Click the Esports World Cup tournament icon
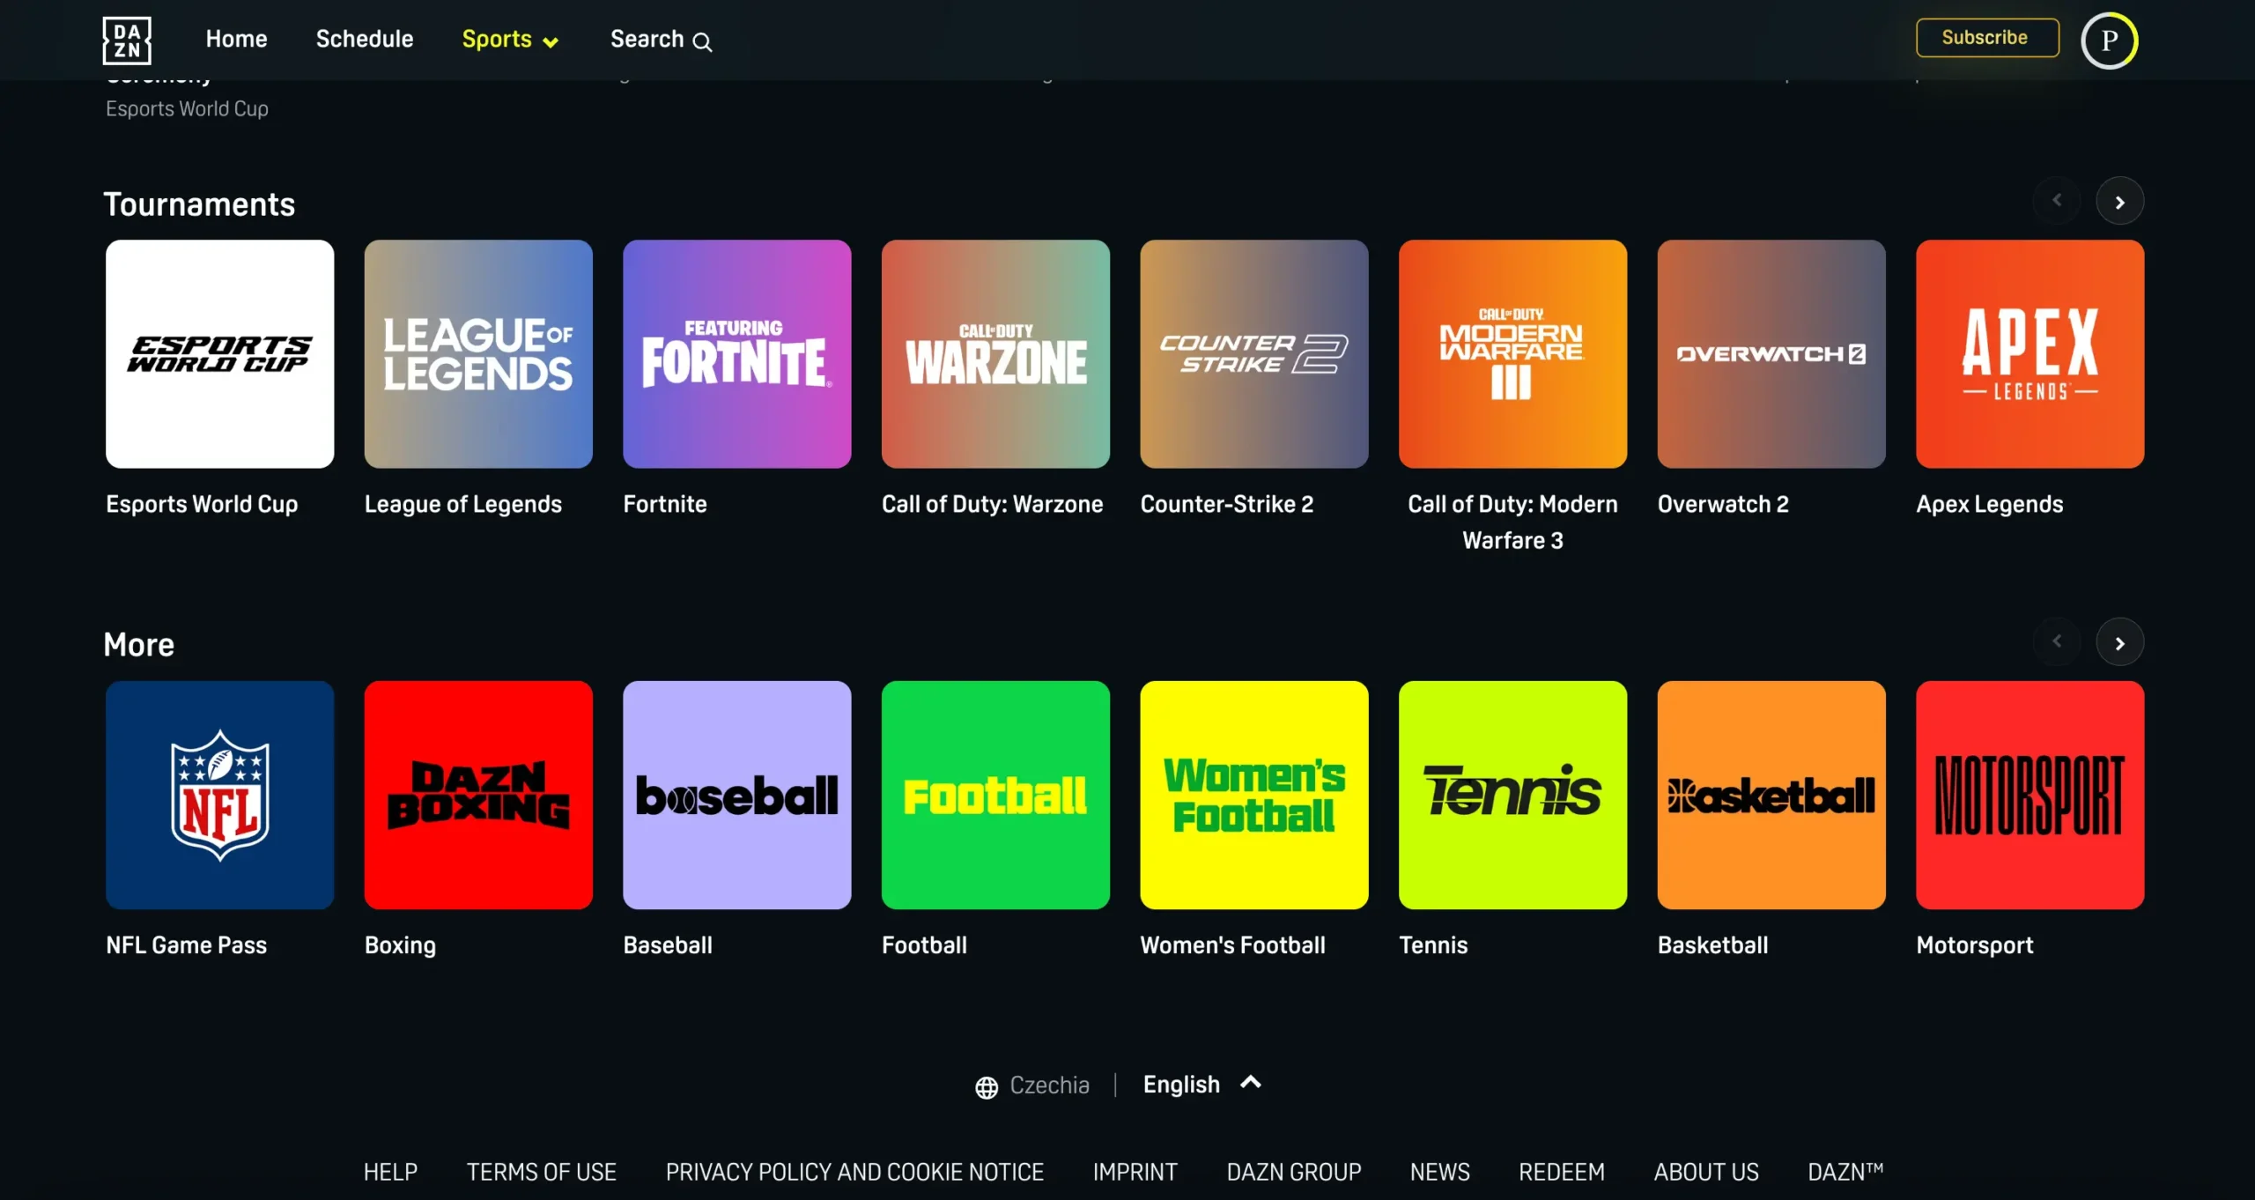The width and height of the screenshot is (2255, 1200). pyautogui.click(x=219, y=353)
